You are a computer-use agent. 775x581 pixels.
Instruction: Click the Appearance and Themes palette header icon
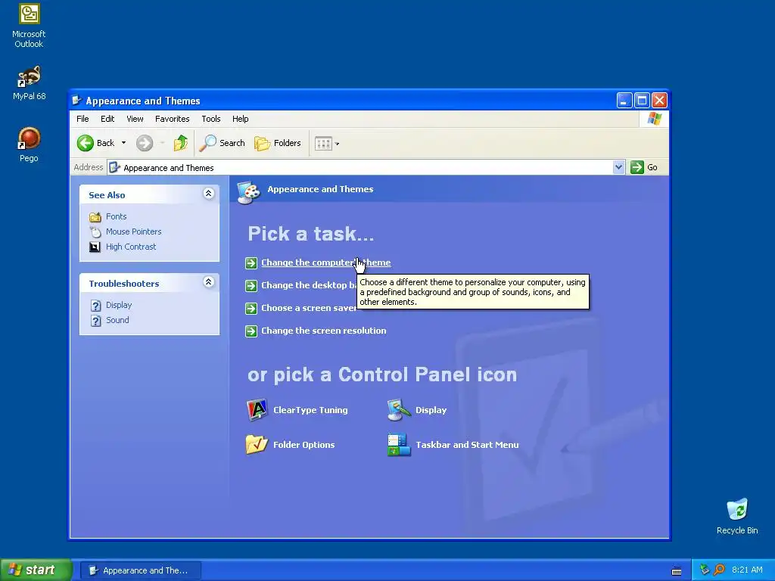click(x=248, y=192)
